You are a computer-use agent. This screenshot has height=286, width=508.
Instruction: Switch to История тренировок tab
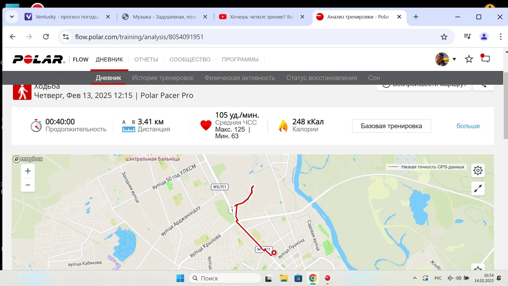click(163, 78)
